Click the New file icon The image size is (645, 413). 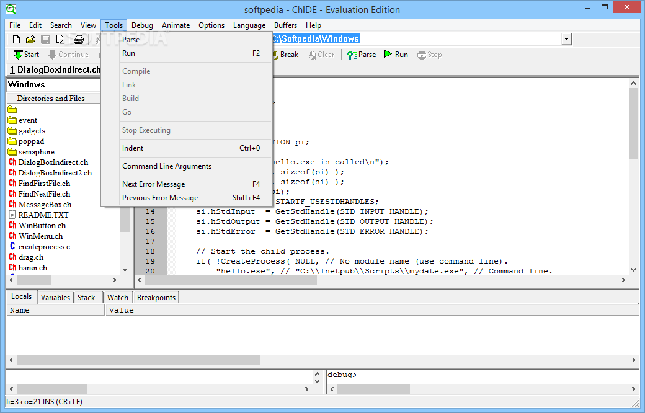pyautogui.click(x=16, y=40)
